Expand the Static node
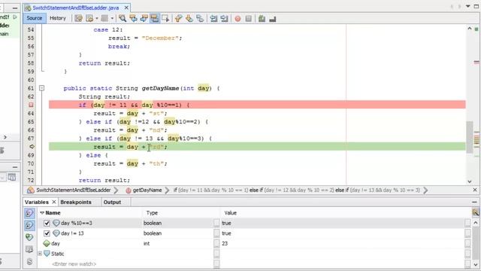481x271 pixels. (x=40, y=254)
